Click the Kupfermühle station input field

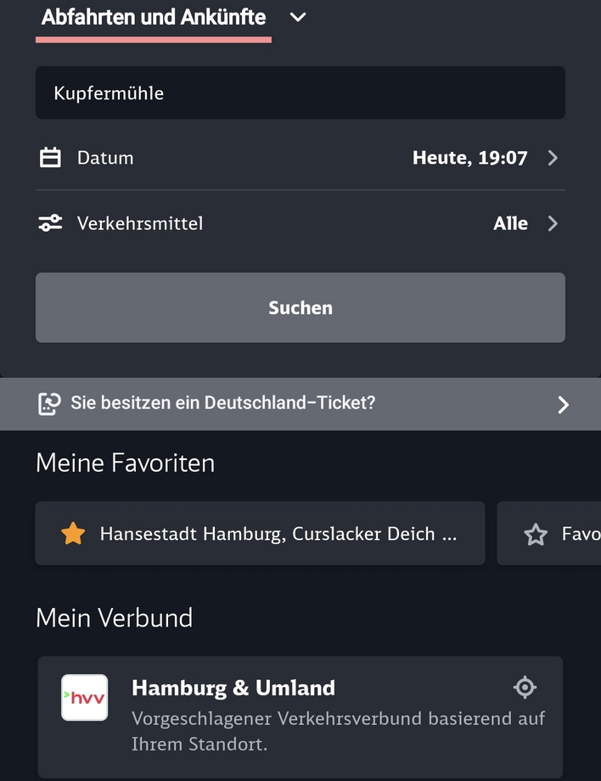300,92
